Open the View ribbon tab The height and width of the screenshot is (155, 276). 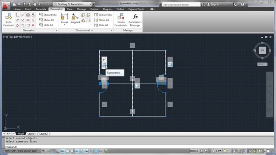(69, 9)
